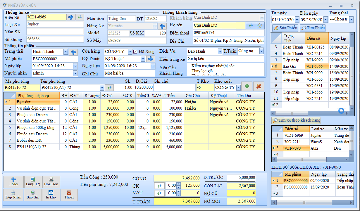Viewport: 360px width, 211px height.
Task: Click refresh icon next to Tên phụ tùng
Action: point(109,87)
